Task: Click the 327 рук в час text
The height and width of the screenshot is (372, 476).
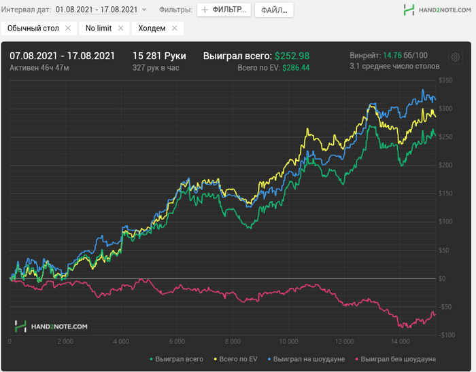Action: click(156, 68)
